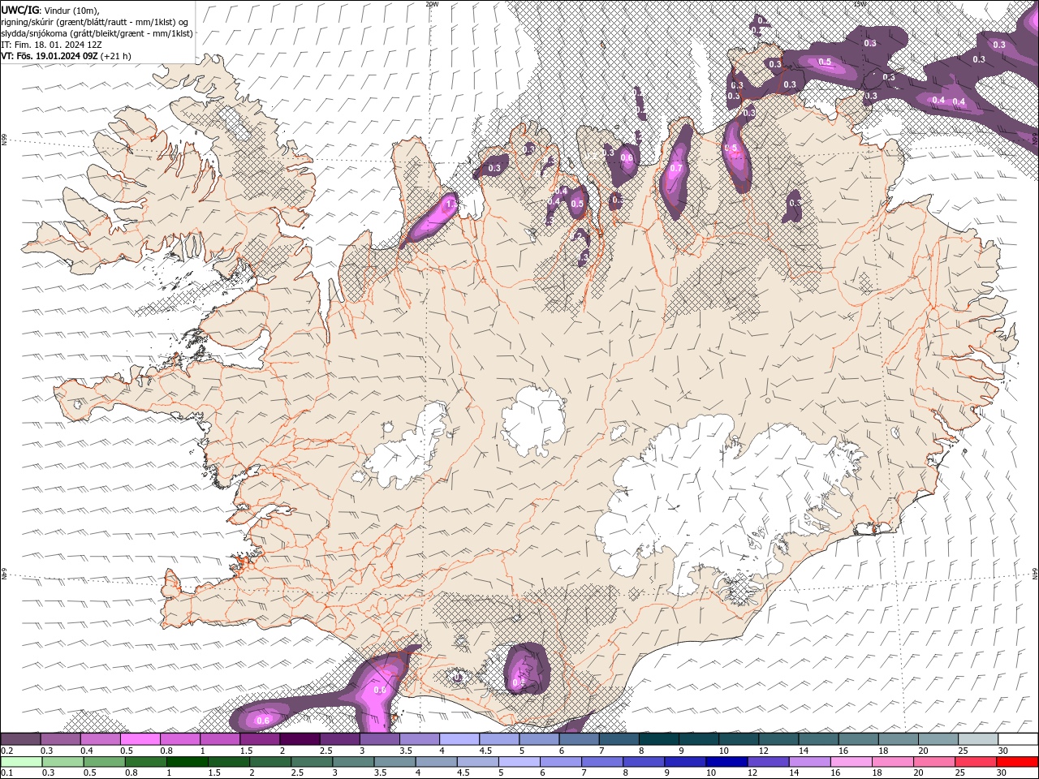Click the 'rigning/skúrir' title line

click(97, 21)
